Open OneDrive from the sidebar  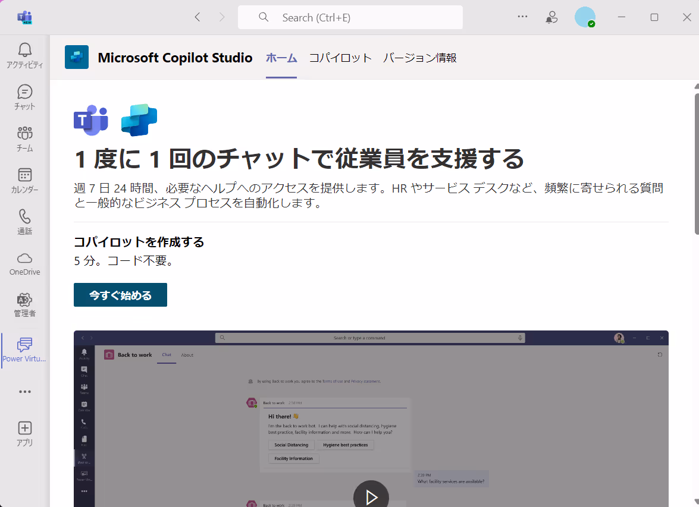pos(24,264)
